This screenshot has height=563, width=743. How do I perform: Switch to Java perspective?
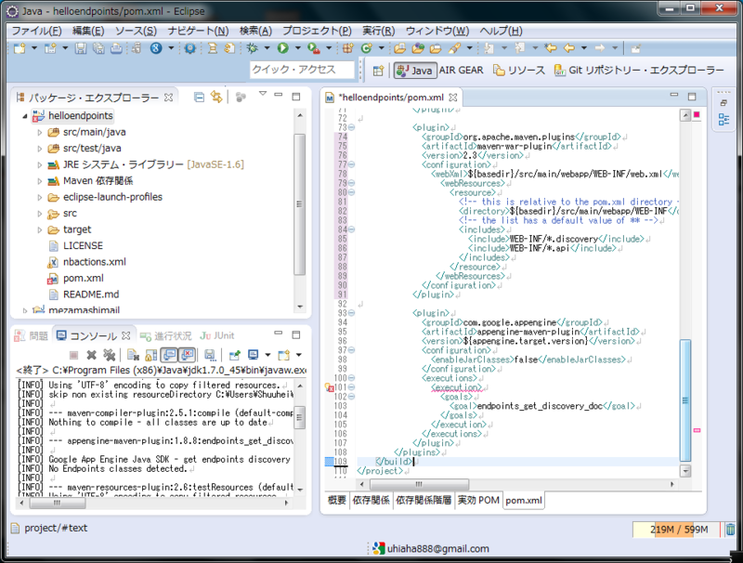pyautogui.click(x=415, y=71)
